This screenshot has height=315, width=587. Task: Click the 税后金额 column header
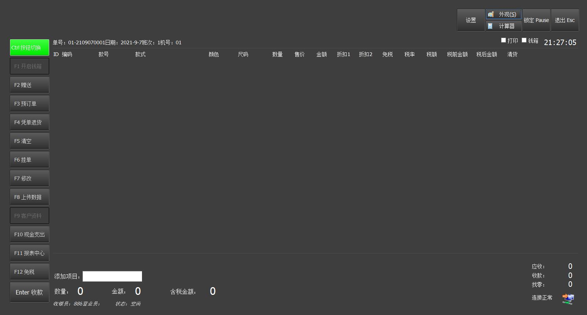486,54
